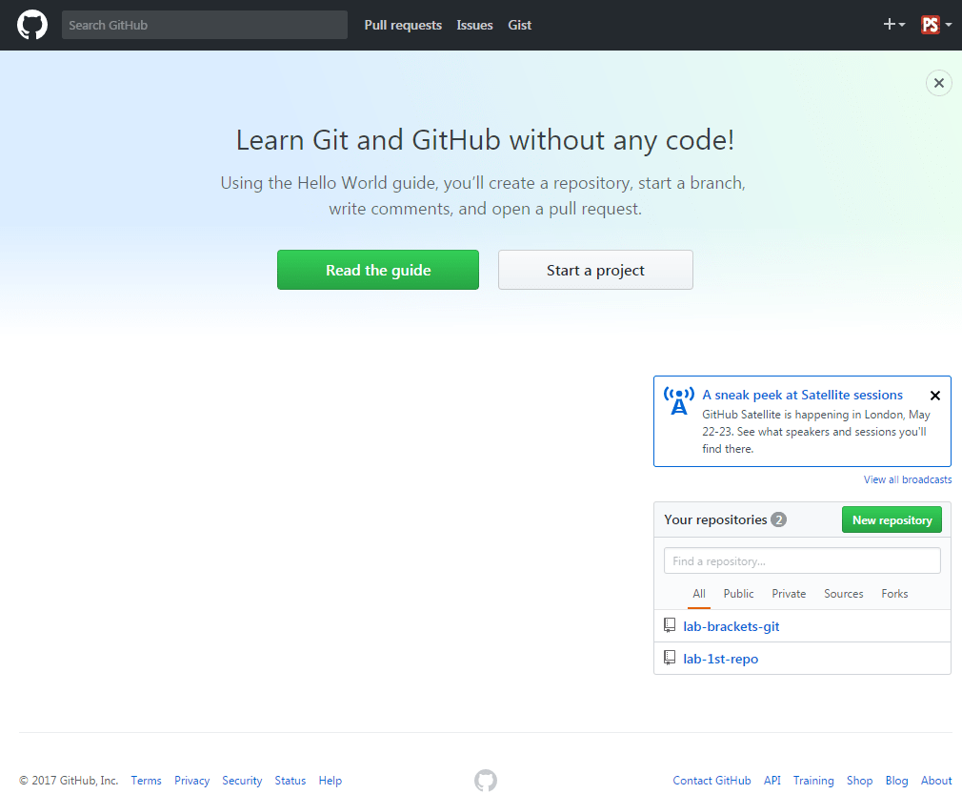Image resolution: width=962 pixels, height=794 pixels.
Task: Click the repo icon beside lab-brackets-git
Action: 670,625
